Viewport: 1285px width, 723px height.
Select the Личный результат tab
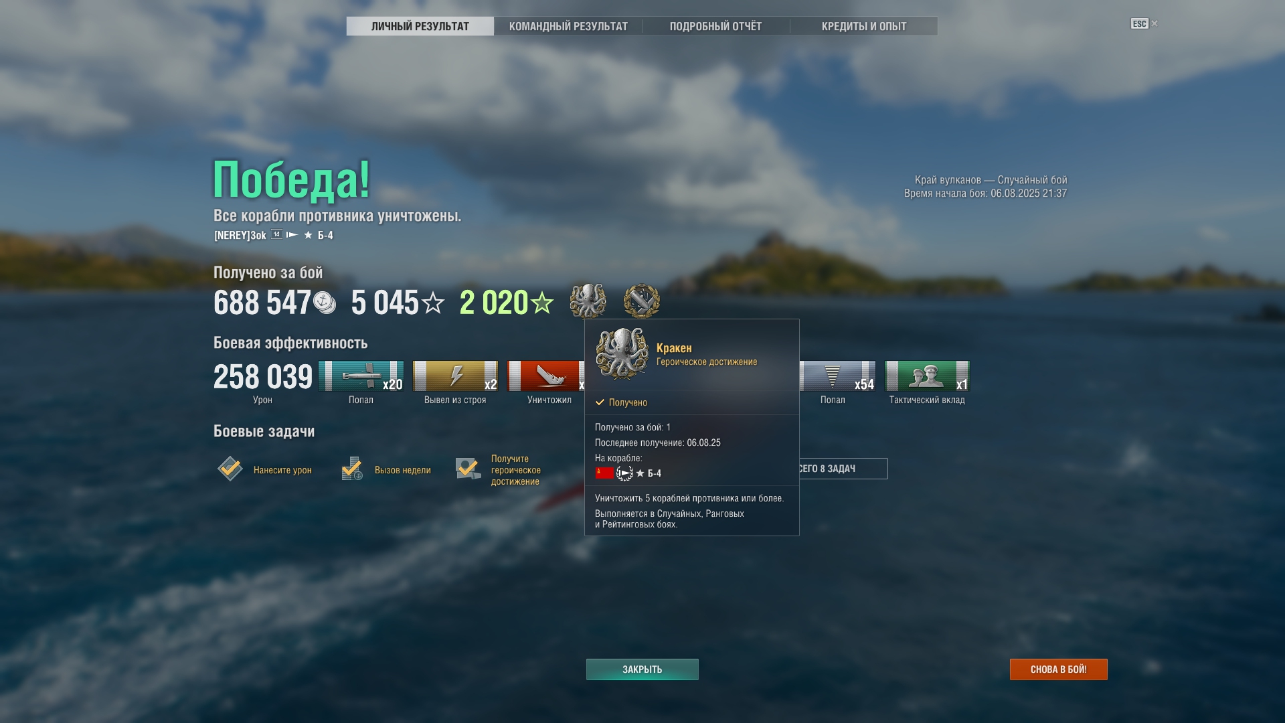click(x=420, y=26)
